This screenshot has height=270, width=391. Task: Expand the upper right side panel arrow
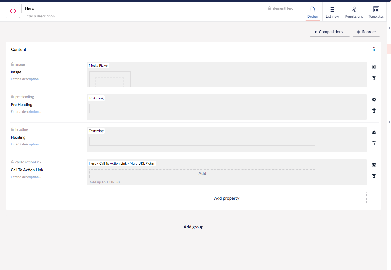click(x=390, y=28)
